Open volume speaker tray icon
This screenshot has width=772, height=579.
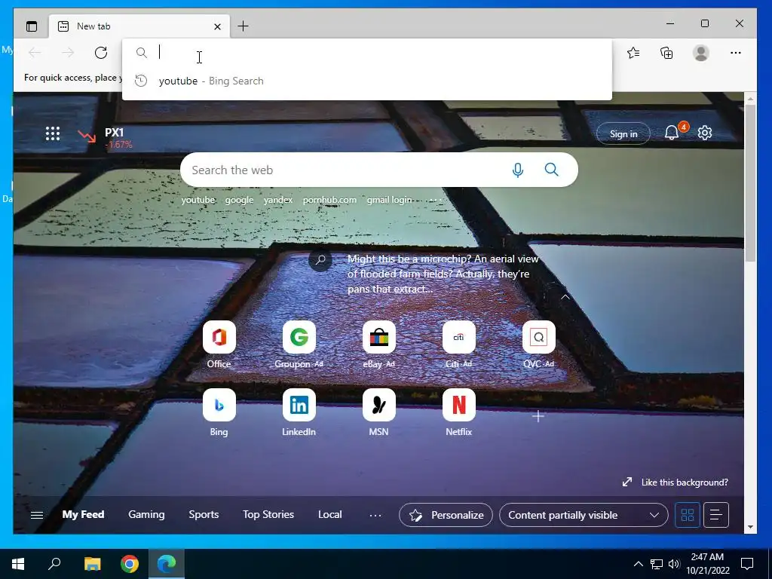(x=674, y=564)
